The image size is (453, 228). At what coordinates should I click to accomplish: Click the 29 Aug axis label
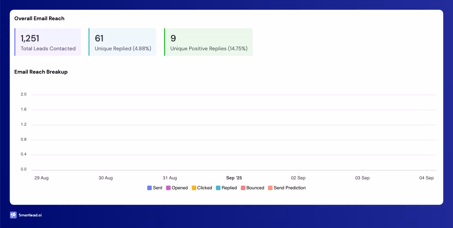point(42,178)
